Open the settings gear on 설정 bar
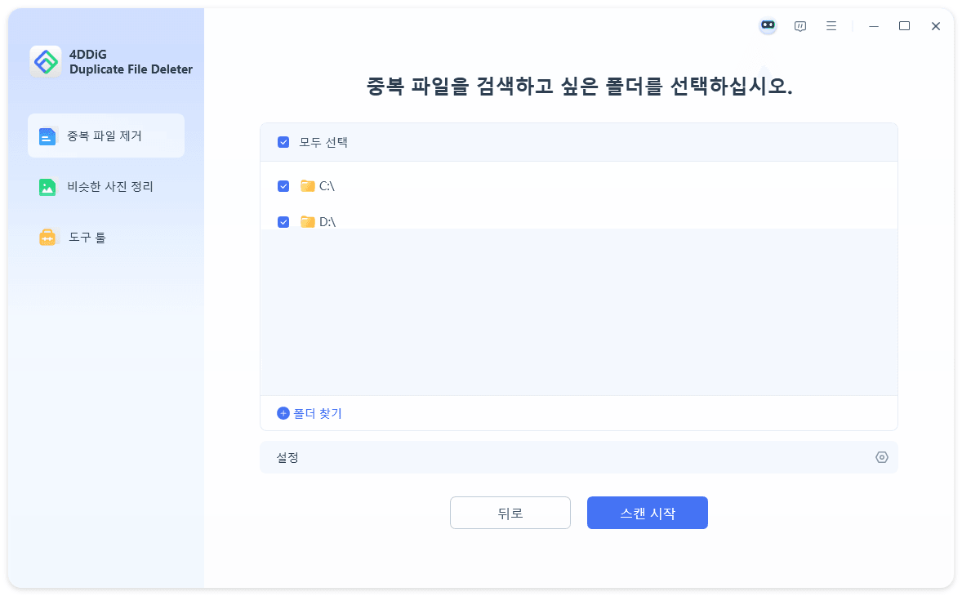962x596 pixels. (x=881, y=457)
